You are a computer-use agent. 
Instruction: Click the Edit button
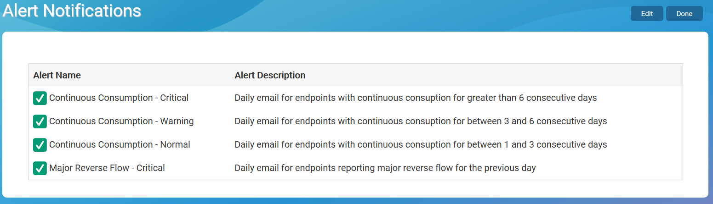tap(647, 14)
